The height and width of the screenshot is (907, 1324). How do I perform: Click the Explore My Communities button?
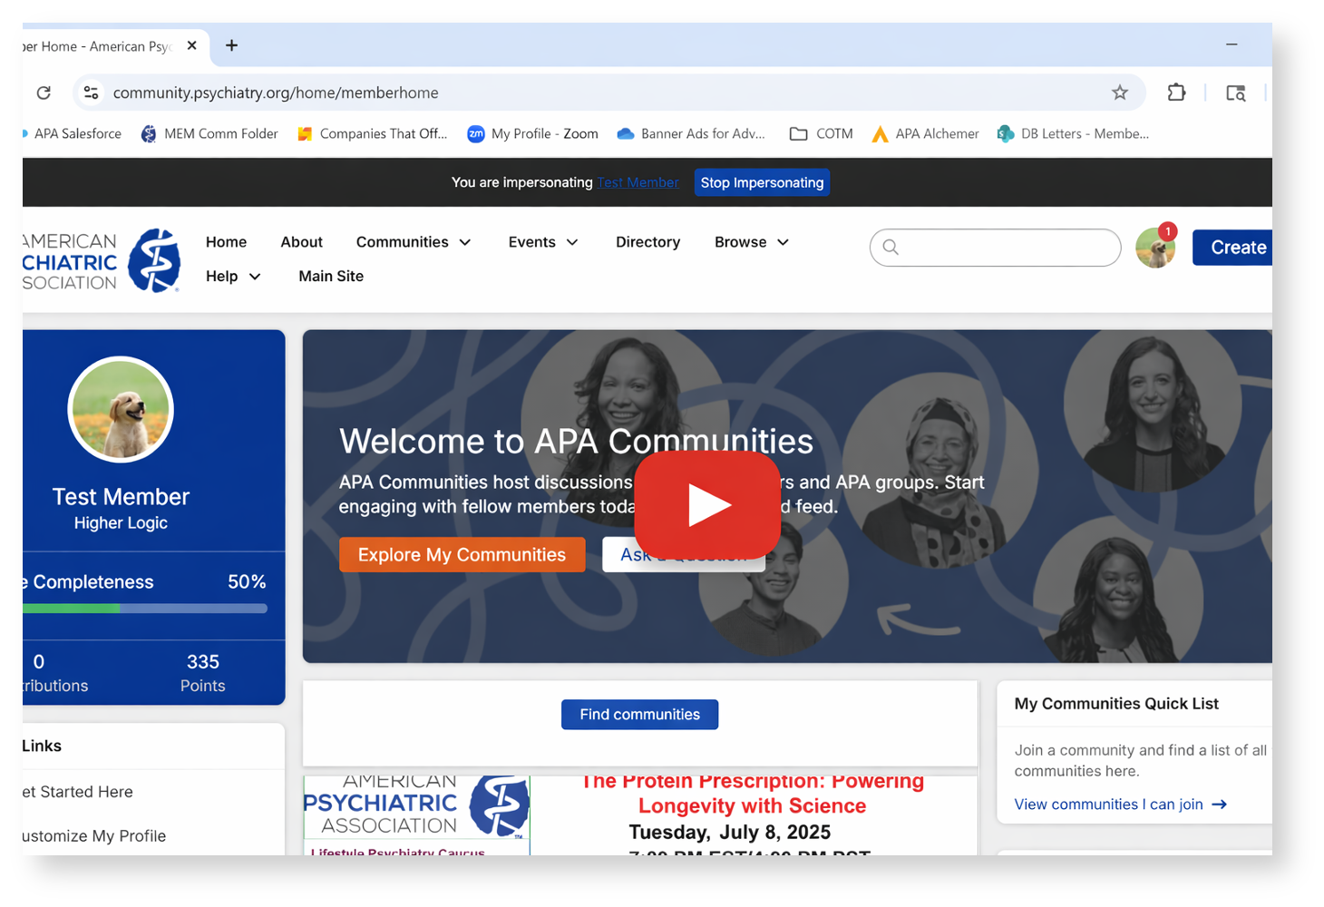coord(462,555)
